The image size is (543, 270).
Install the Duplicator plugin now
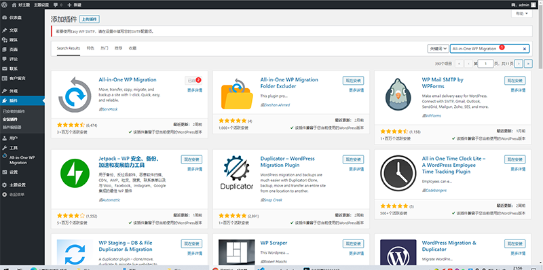(x=353, y=159)
